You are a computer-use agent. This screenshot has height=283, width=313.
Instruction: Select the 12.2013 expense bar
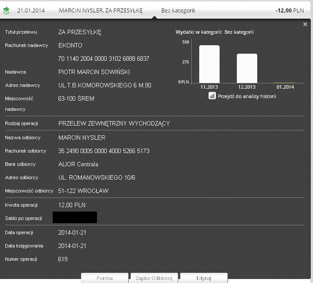(x=247, y=68)
